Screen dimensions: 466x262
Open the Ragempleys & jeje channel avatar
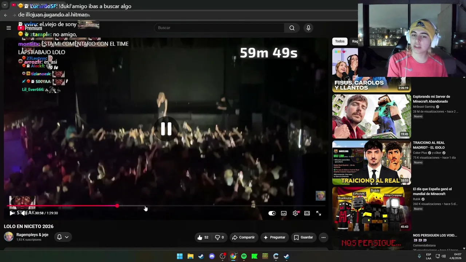click(9, 237)
